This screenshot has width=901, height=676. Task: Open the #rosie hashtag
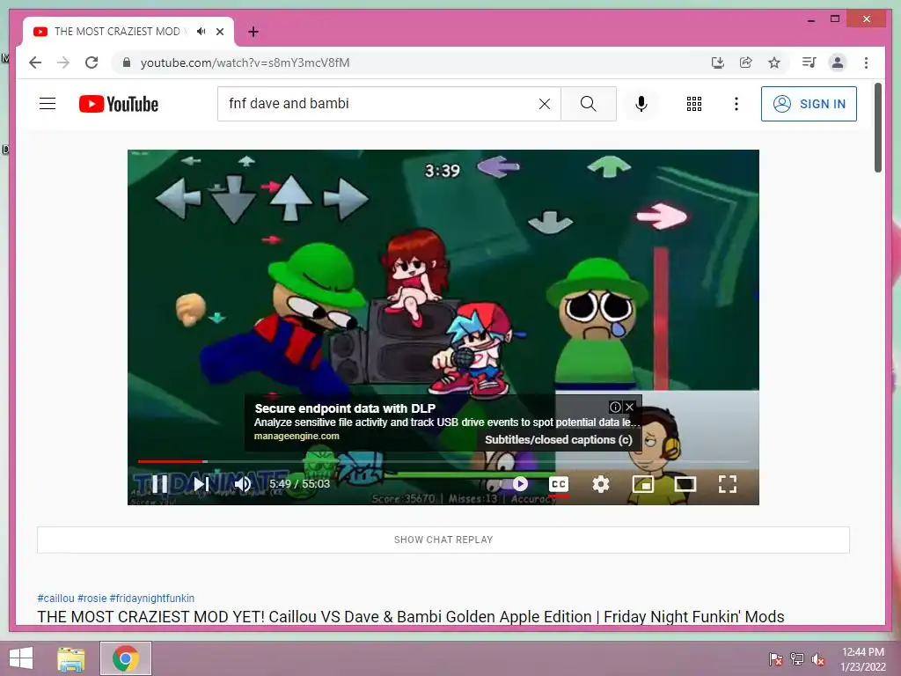(x=92, y=599)
